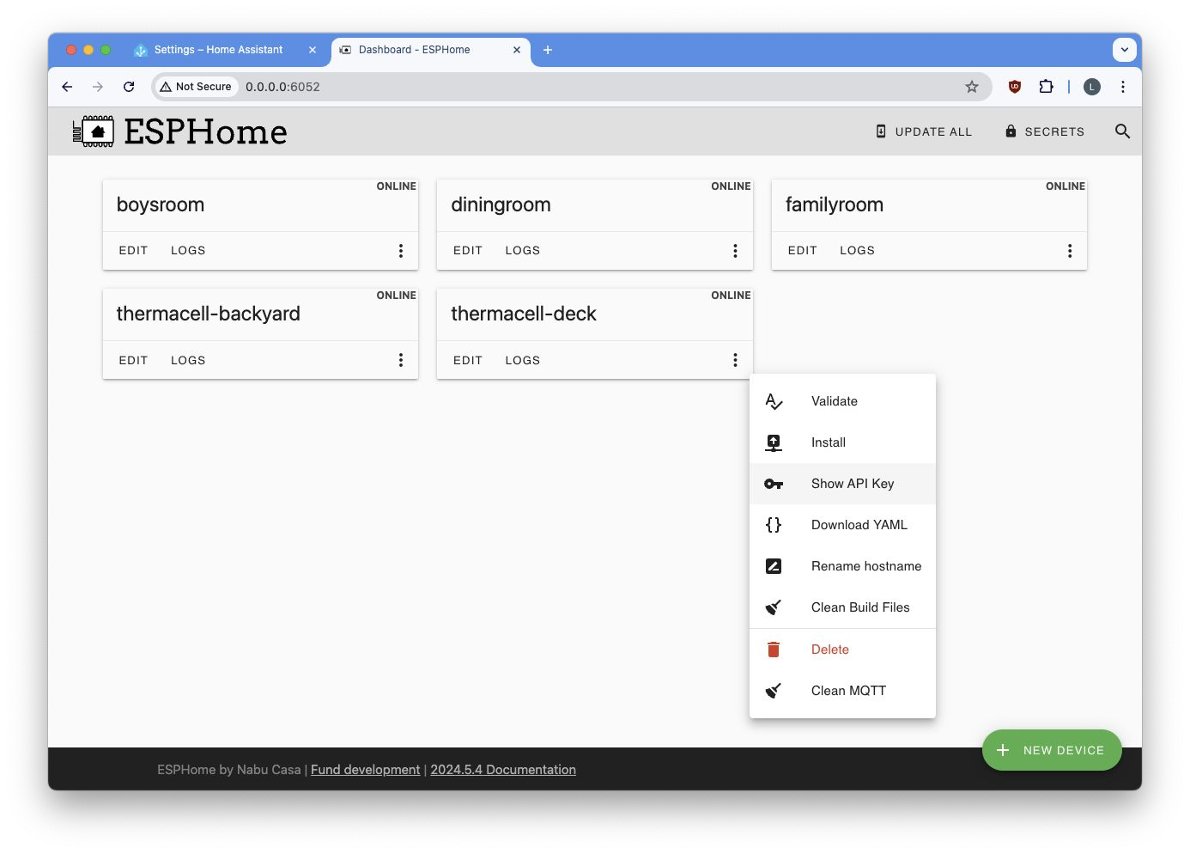The width and height of the screenshot is (1190, 854).
Task: Choose Download YAML from the menu
Action: 842,525
